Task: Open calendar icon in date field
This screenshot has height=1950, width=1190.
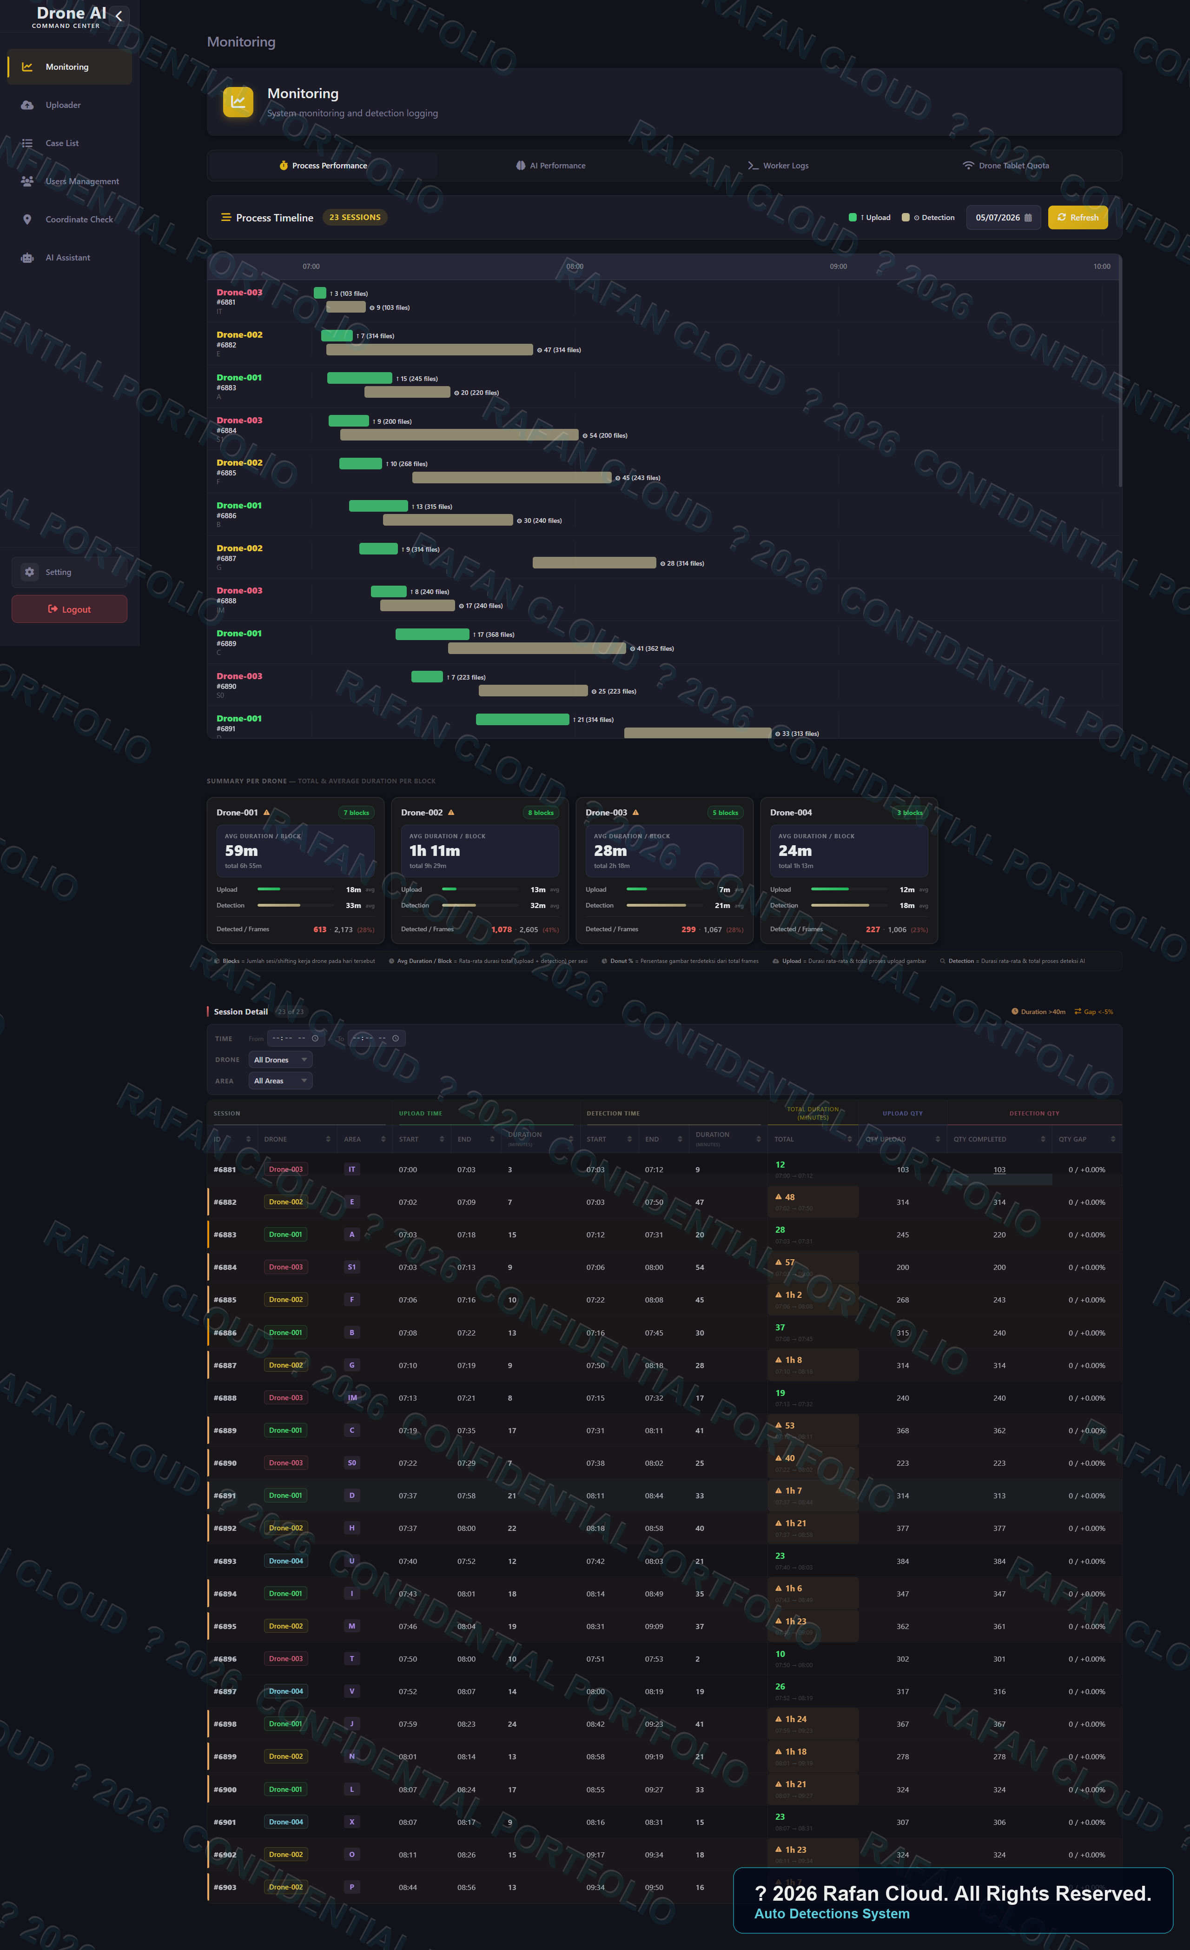Action: (x=1028, y=218)
